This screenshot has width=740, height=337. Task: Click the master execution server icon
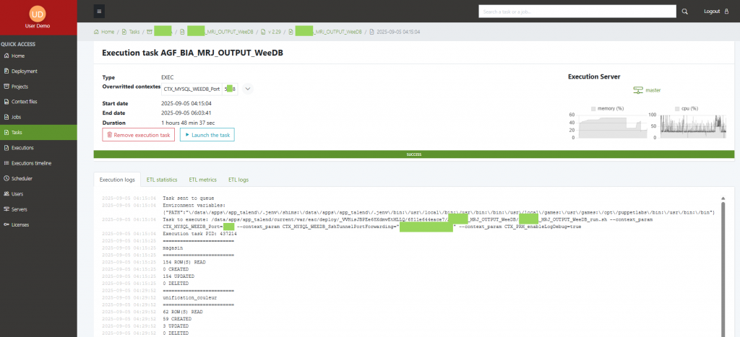[638, 90]
